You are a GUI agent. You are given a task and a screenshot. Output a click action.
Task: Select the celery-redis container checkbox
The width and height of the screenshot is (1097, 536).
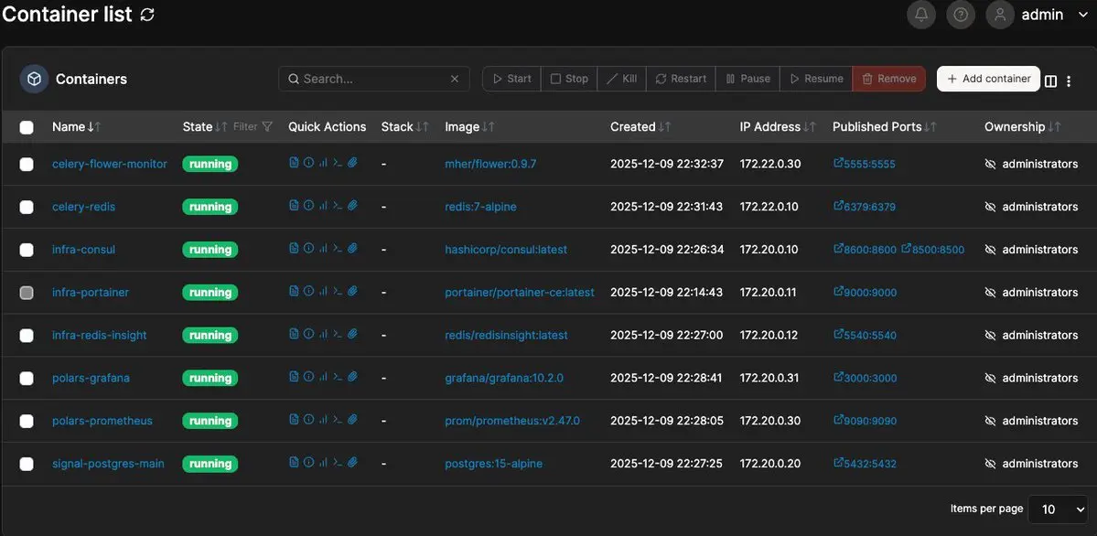click(x=27, y=207)
